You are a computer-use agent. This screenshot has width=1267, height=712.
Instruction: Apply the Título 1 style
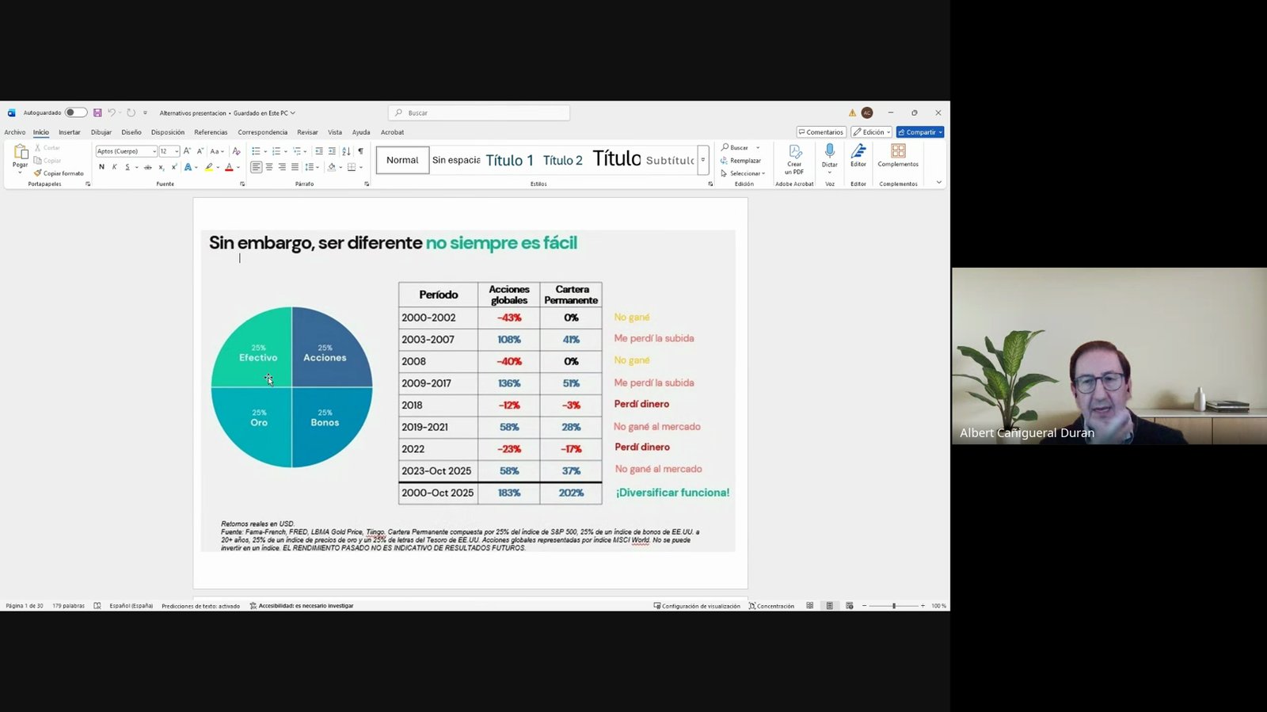pyautogui.click(x=510, y=160)
